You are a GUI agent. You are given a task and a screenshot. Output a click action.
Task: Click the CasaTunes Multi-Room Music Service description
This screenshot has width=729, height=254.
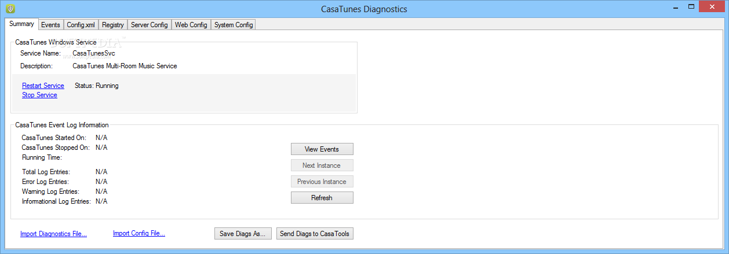click(x=125, y=66)
